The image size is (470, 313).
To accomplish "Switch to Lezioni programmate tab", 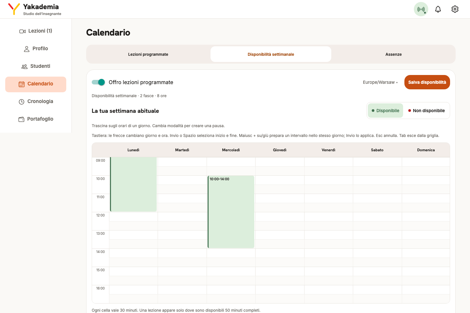I will point(148,54).
